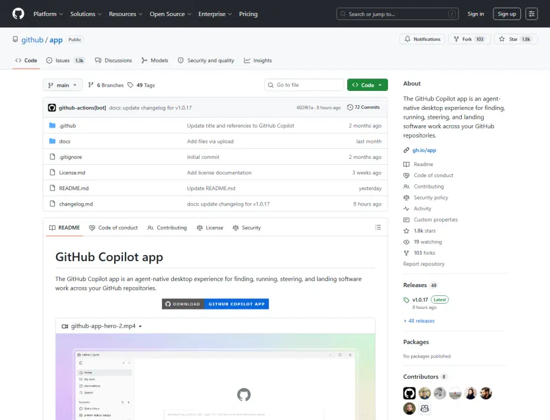The height and width of the screenshot is (420, 550).
Task: Click the Activity pulse icon
Action: (x=406, y=209)
